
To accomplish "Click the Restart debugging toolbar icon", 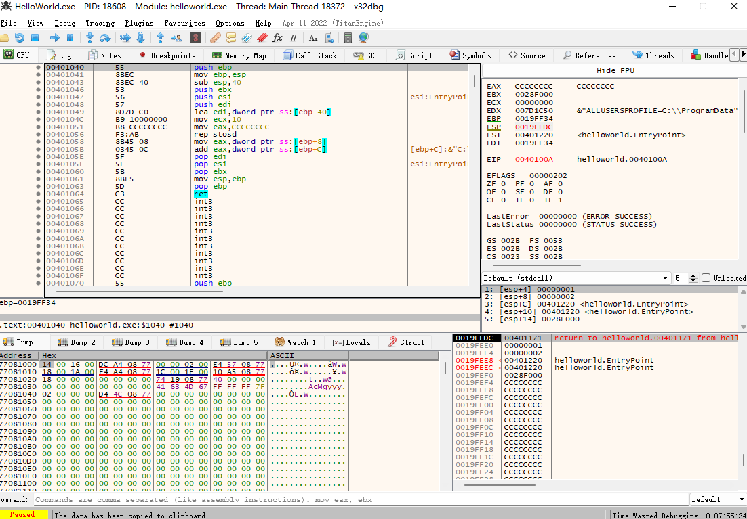I will pyautogui.click(x=19, y=38).
